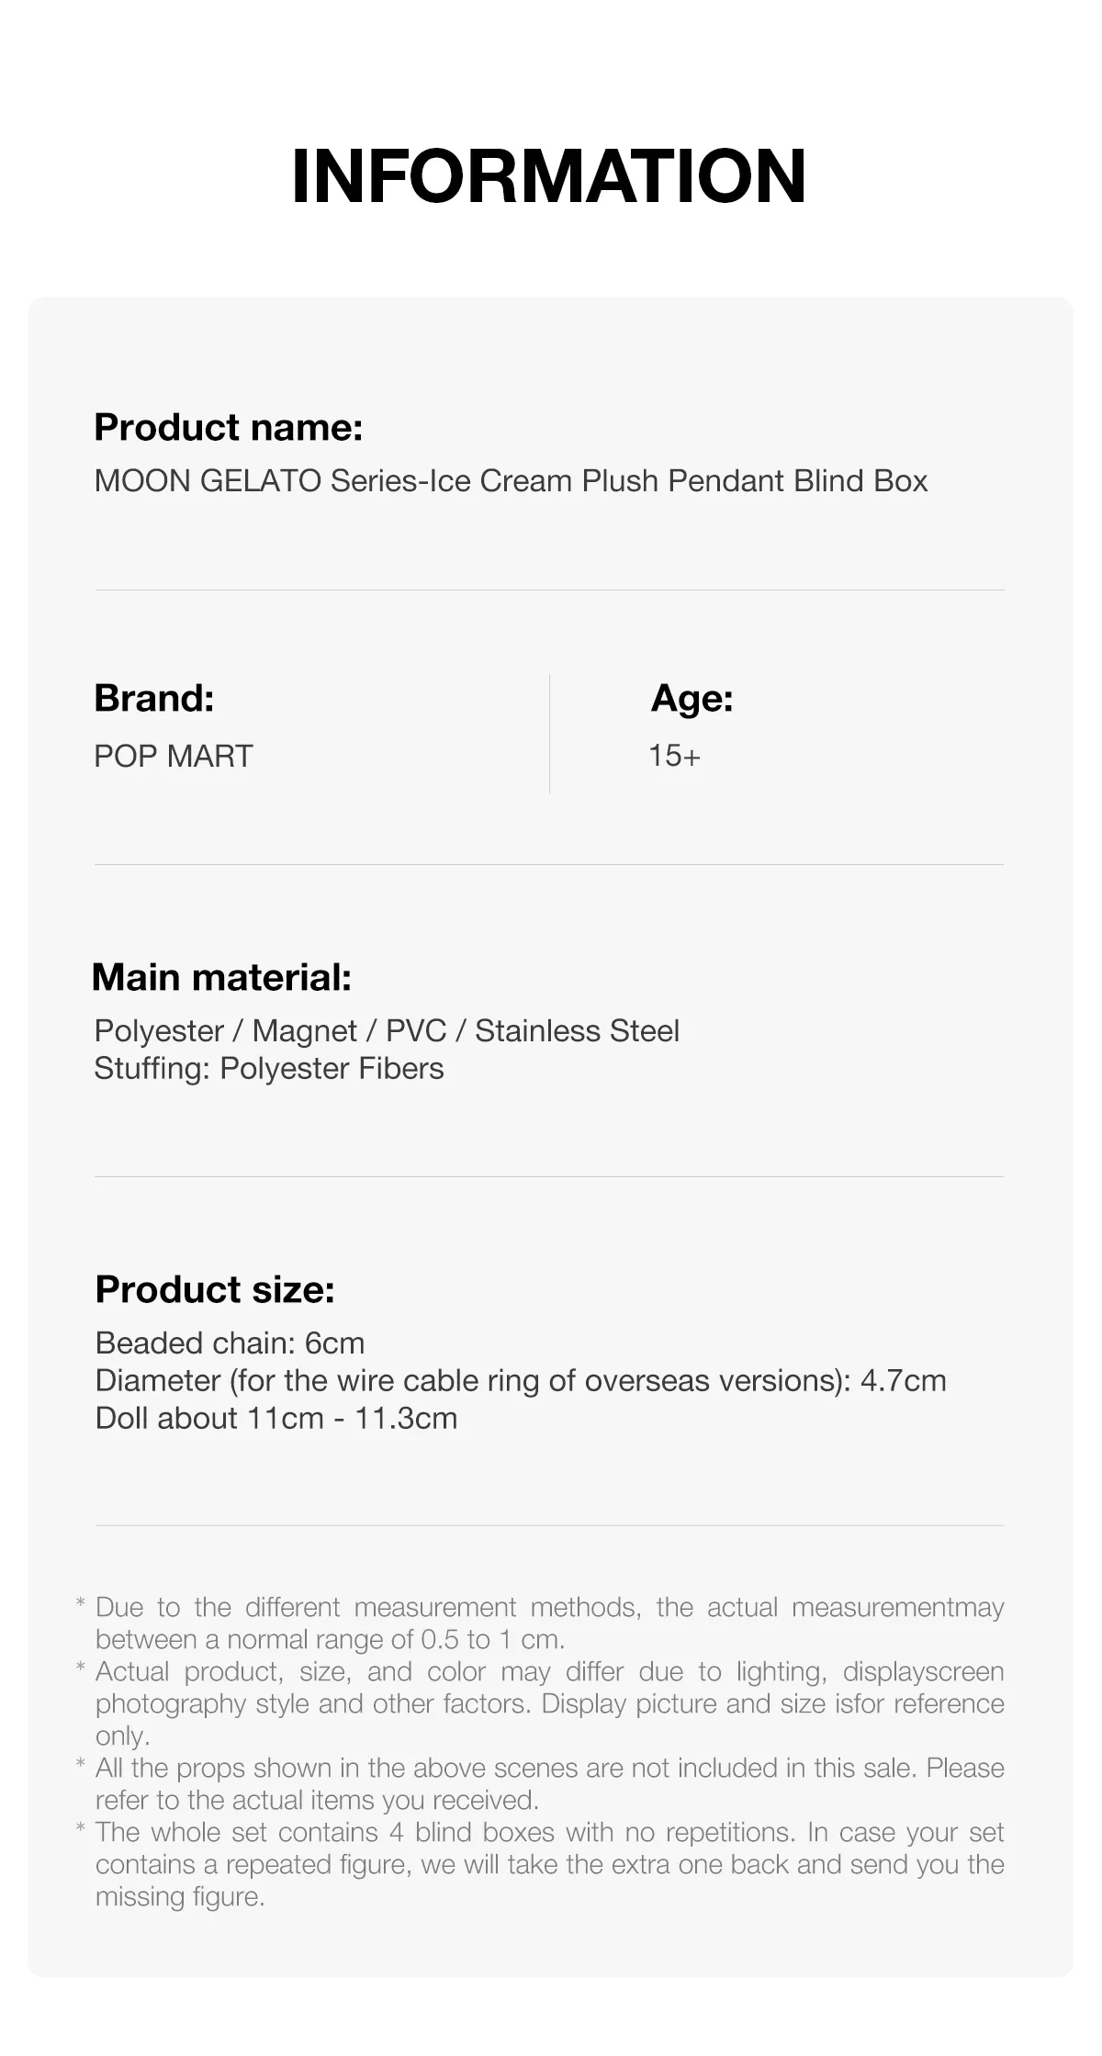Select the Beaded chain: 6cm line
Image resolution: width=1102 pixels, height=2056 pixels.
[230, 1343]
